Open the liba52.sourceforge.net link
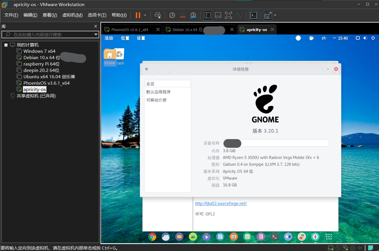379x251 pixels. pos(221,203)
